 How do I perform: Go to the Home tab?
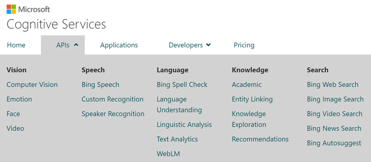(16, 45)
